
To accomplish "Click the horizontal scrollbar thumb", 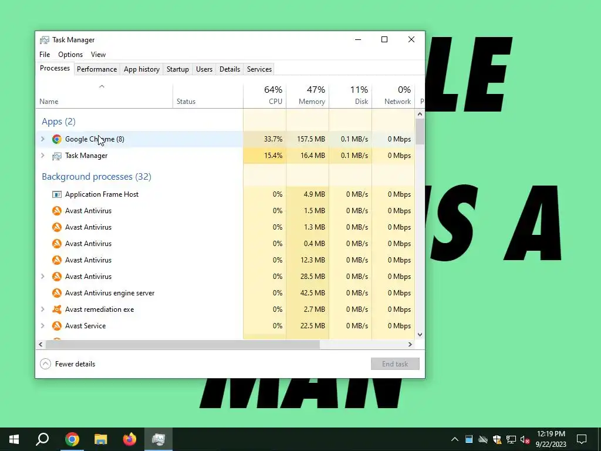I will click(x=183, y=344).
